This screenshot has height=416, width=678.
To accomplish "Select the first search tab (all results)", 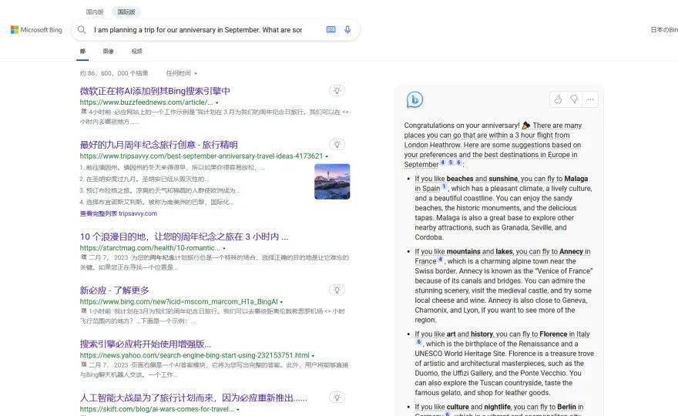I will 82,52.
